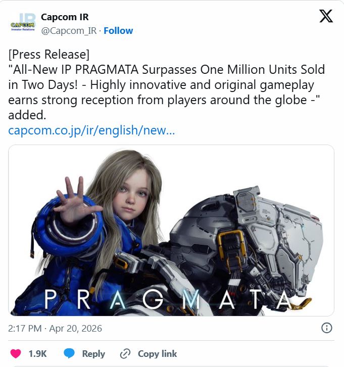The width and height of the screenshot is (344, 367).
Task: Click the 1.9K likes count
Action: coord(38,354)
